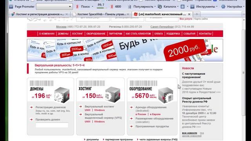Open the КОНТАКТЫ menu item
251x141 pixels.
tap(205, 34)
